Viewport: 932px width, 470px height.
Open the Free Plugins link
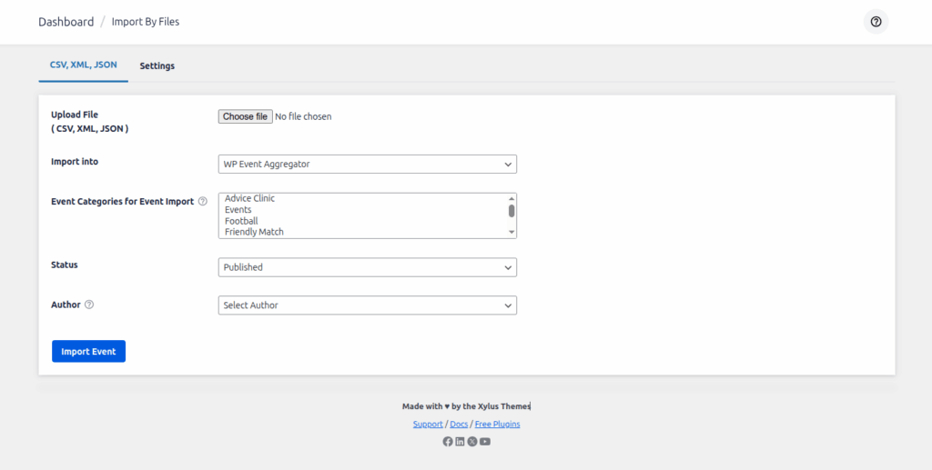[498, 425]
